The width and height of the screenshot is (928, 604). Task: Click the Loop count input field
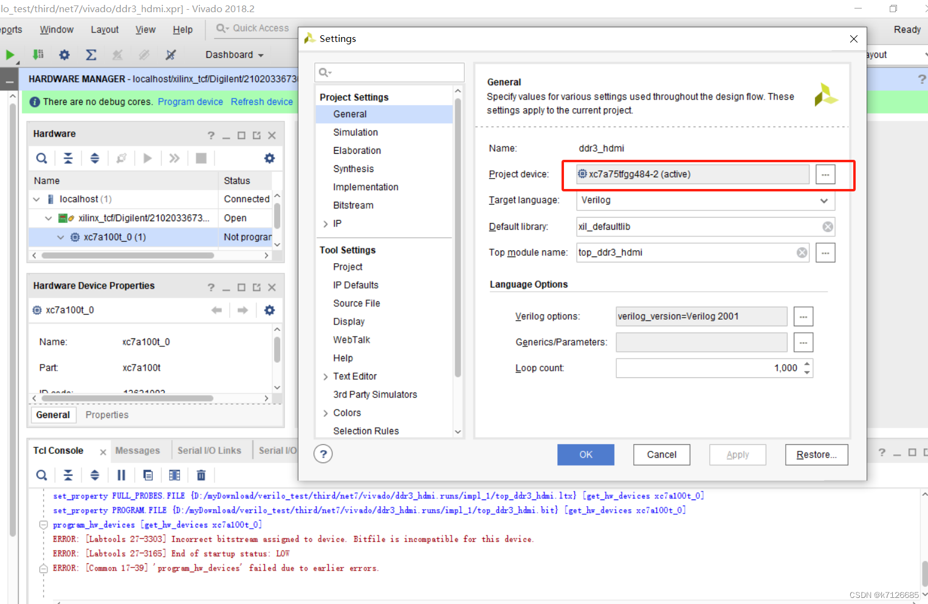coord(709,368)
